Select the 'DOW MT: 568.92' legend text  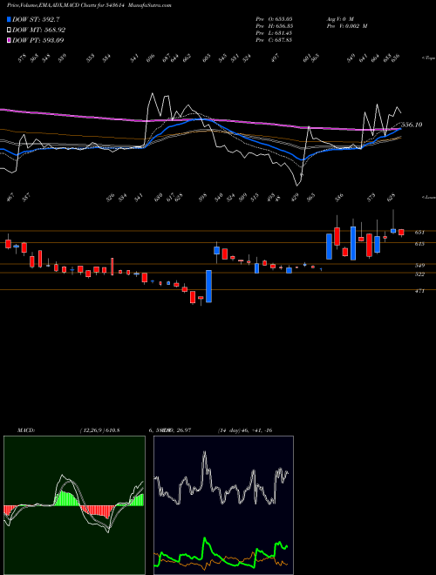coord(38,30)
